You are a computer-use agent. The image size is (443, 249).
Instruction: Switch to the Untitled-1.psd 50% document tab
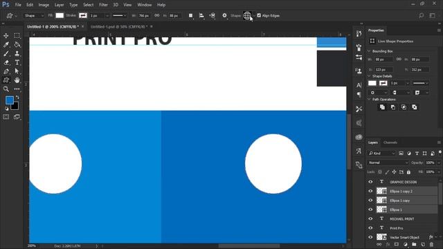(119, 26)
